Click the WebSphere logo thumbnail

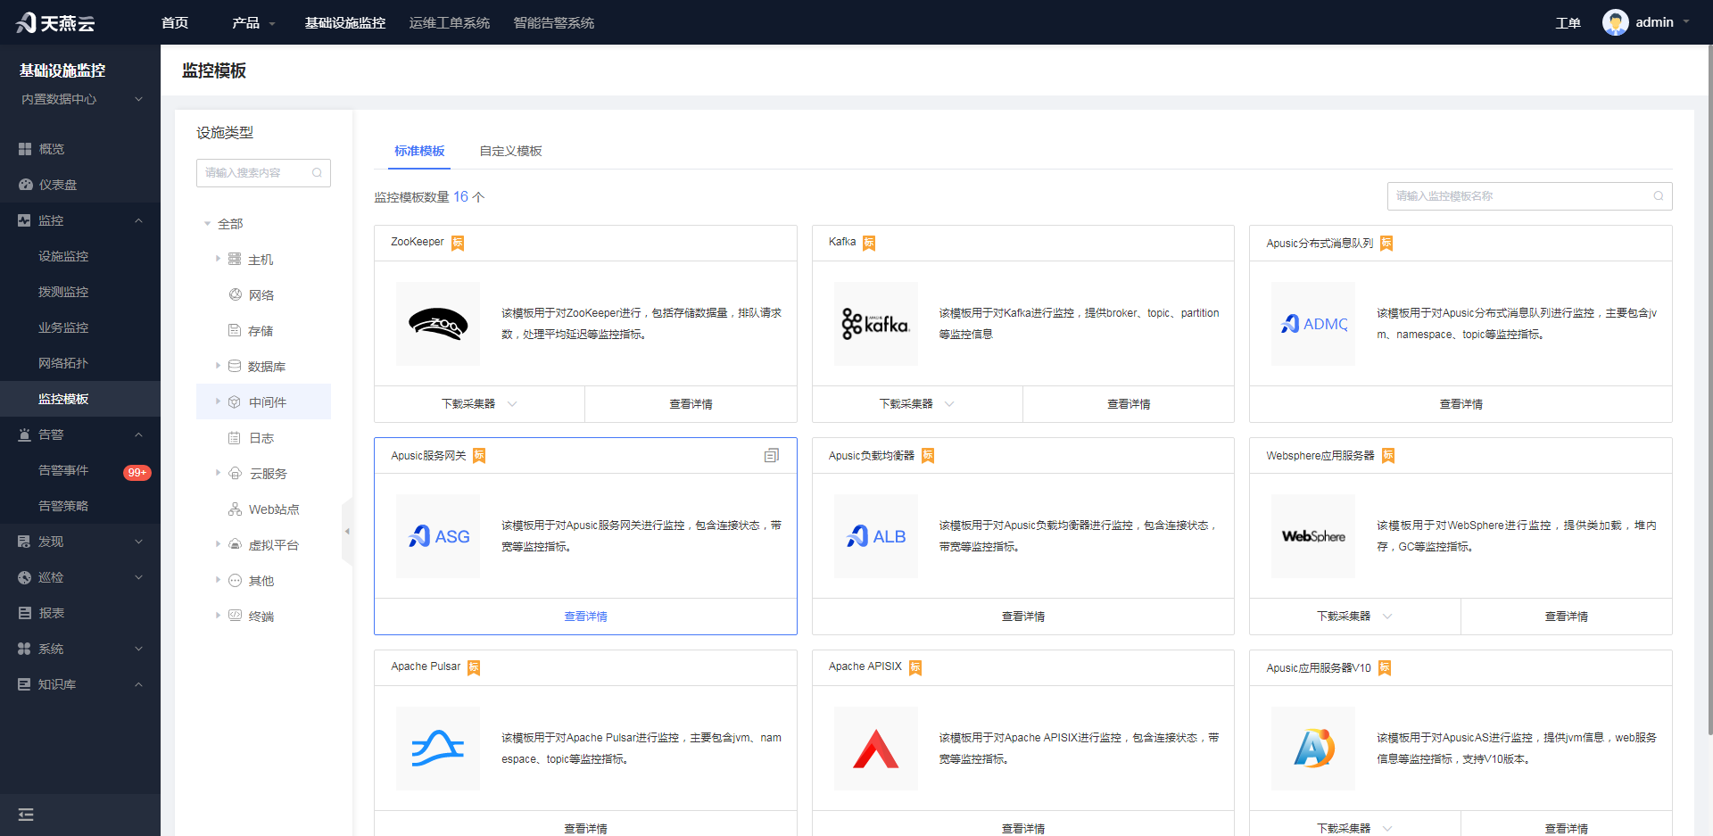(1313, 536)
